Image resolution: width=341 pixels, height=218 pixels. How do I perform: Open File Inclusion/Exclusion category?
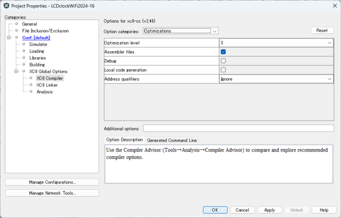click(44, 31)
